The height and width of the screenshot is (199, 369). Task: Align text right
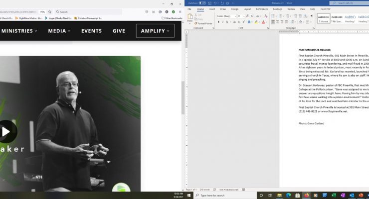pyautogui.click(x=282, y=22)
